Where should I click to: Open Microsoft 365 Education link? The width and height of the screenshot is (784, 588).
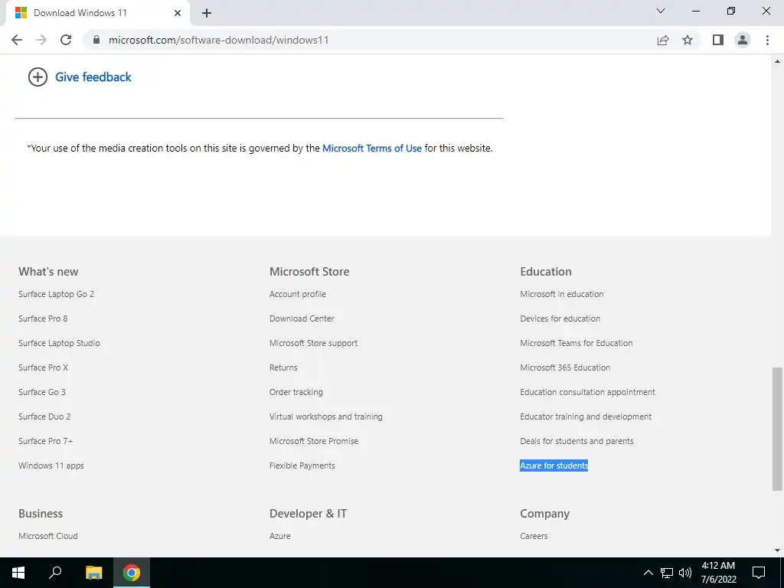click(x=565, y=367)
